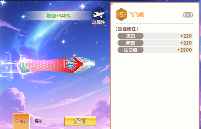
Task: Open the 总属性 airplane icon
Action: tap(99, 16)
